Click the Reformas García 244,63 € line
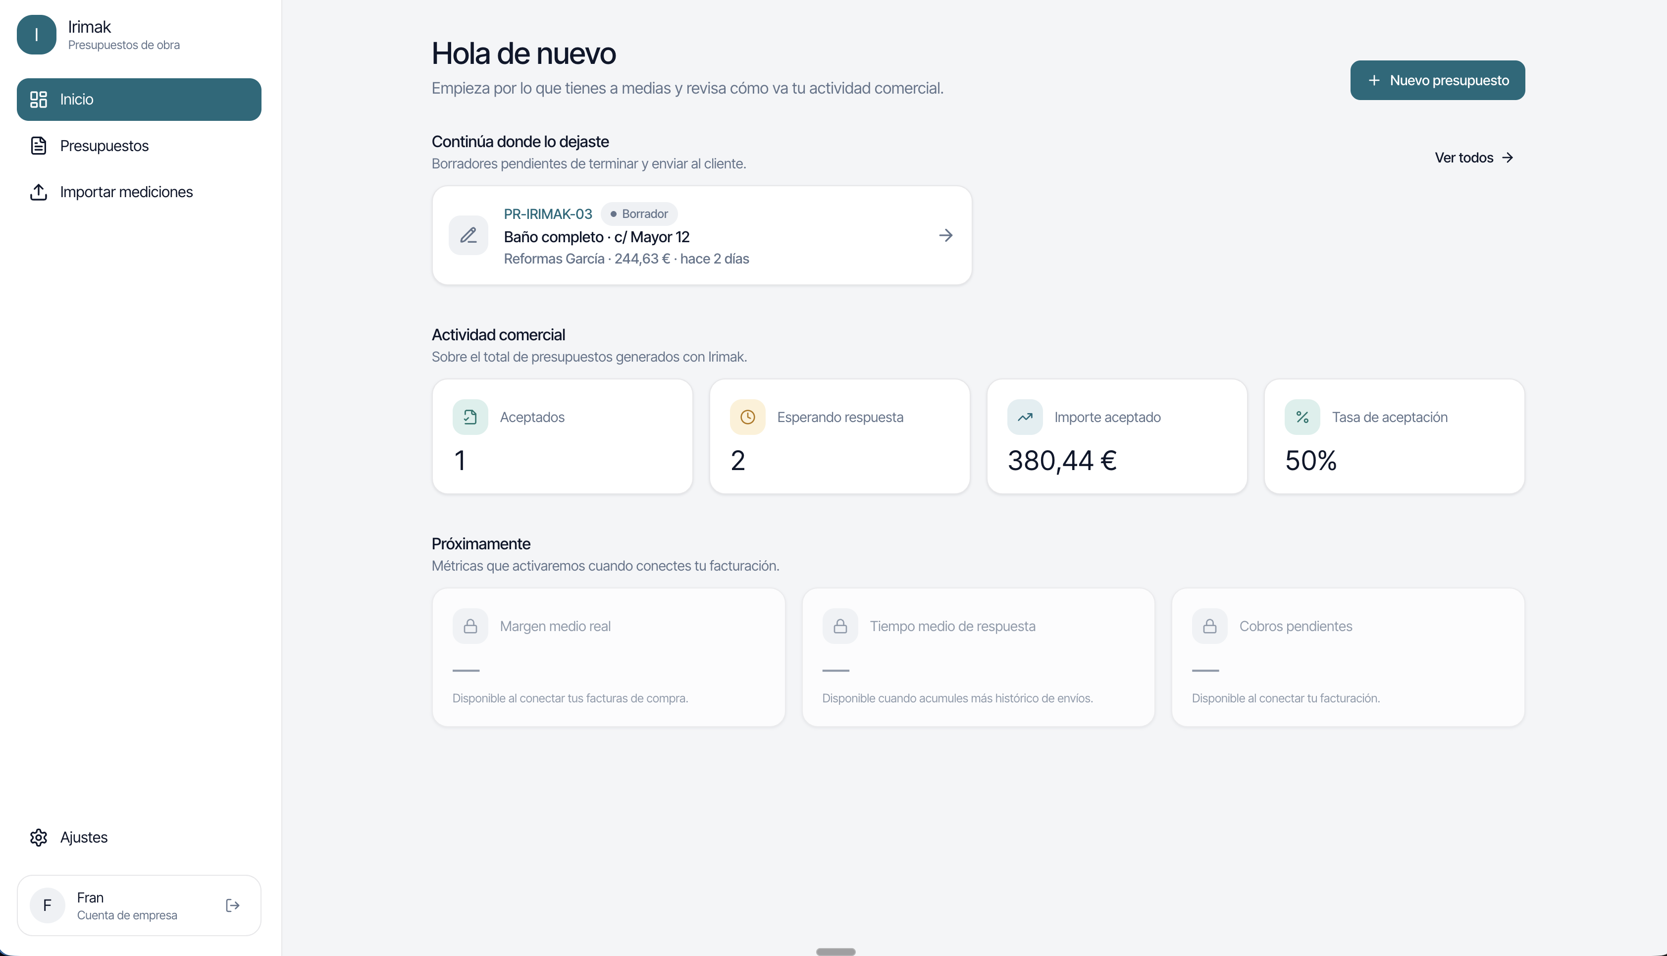This screenshot has width=1667, height=956. click(626, 259)
